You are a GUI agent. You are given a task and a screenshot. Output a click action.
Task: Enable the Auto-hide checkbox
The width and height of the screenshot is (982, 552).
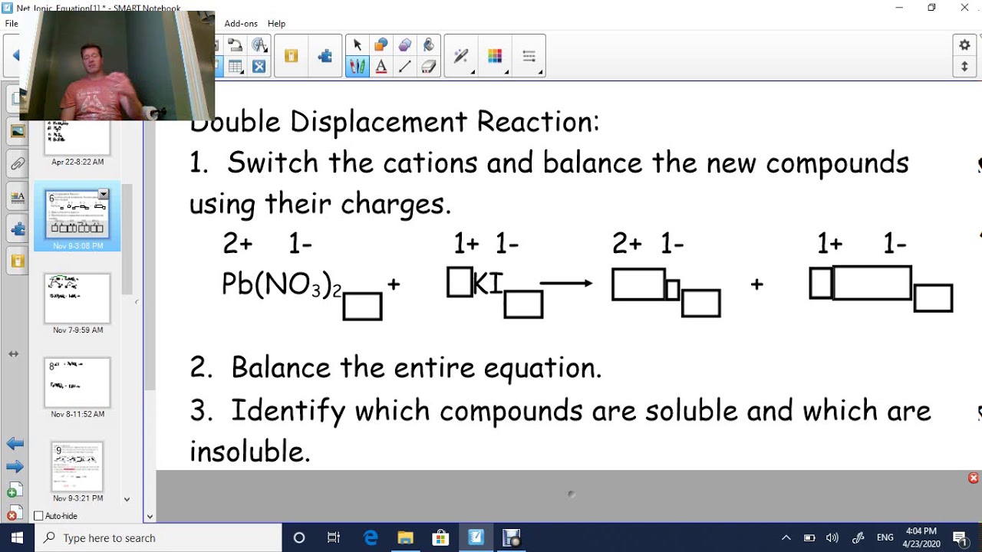[x=38, y=516]
